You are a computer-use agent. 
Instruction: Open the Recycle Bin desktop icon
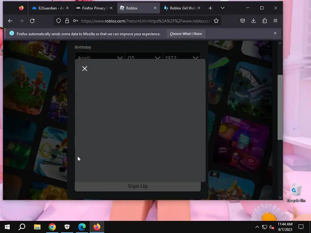click(296, 193)
